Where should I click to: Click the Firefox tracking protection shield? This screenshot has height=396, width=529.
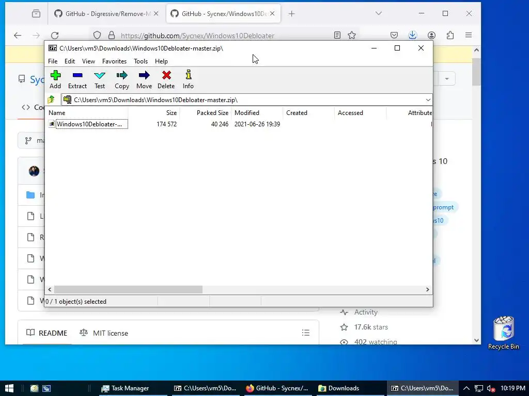[97, 36]
